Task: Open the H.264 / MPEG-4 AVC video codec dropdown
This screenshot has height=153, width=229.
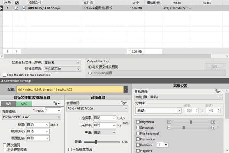Action: coord(32,117)
